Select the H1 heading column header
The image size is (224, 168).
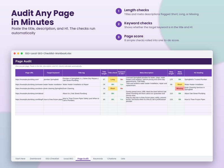[198, 73]
